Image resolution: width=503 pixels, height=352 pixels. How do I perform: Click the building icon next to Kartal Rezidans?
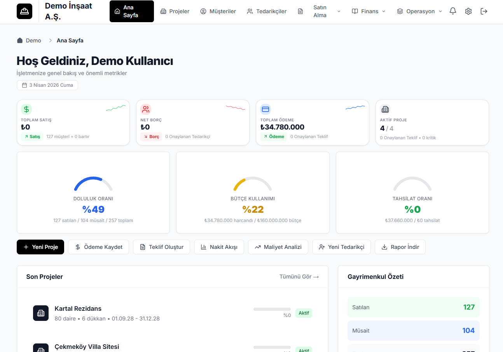pyautogui.click(x=41, y=313)
